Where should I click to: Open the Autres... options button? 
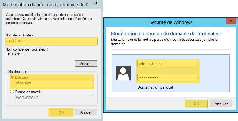tap(86, 64)
